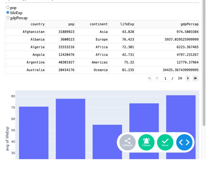Select the Afghanistan country cell
This screenshot has height=170, width=212.
[25, 32]
